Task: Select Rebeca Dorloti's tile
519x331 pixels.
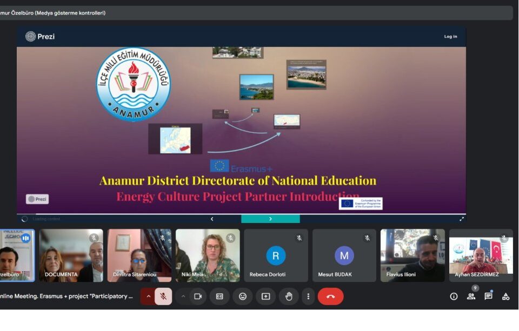Action: click(276, 255)
